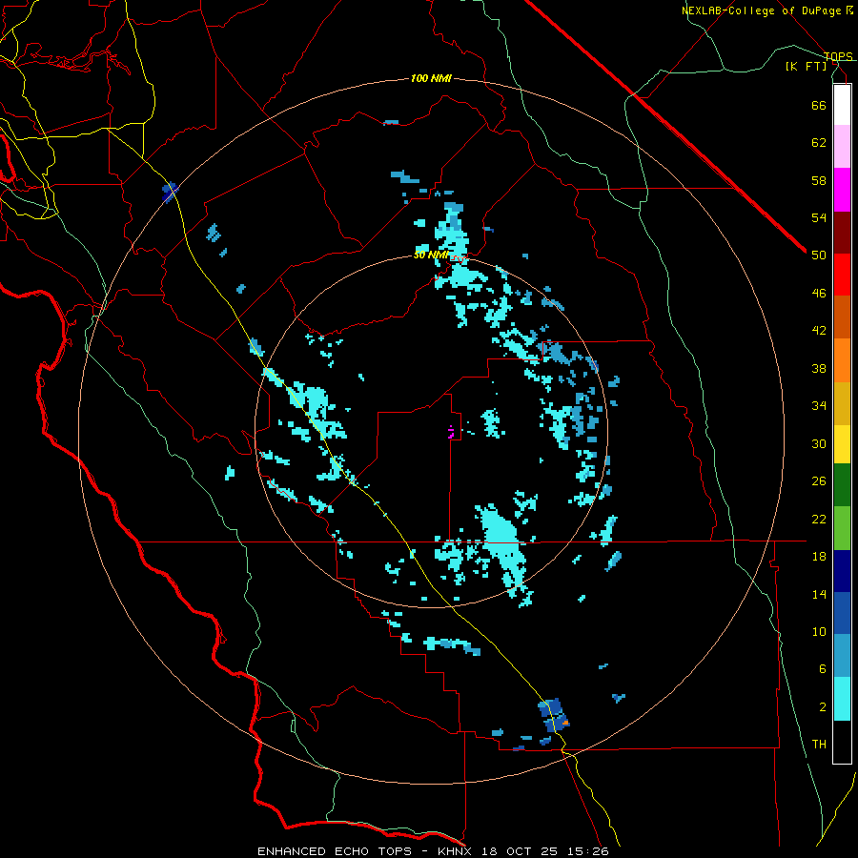This screenshot has width=858, height=858.
Task: Click the white swatch in the tops legend
Action: click(842, 105)
